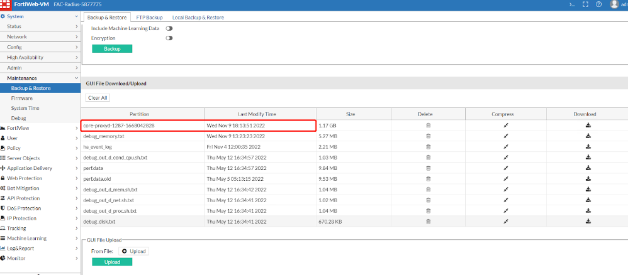Click the green Backup button
This screenshot has height=275, width=628.
112,49
